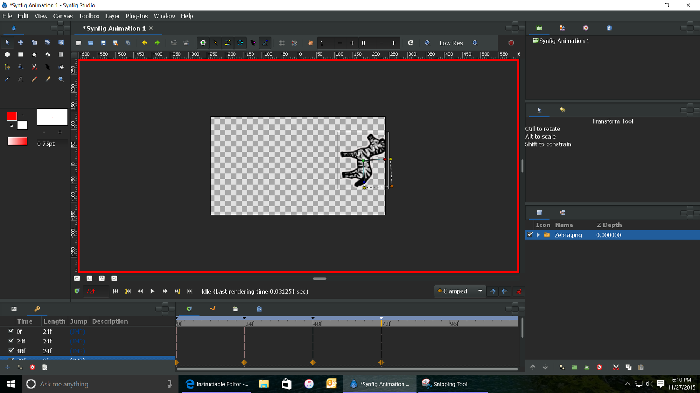Click the orange timeline marker at 72f
Viewport: 700px width, 393px height.
coord(381,362)
